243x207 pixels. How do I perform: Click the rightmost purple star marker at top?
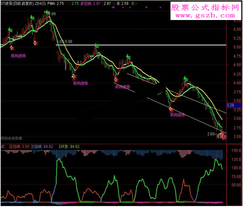[160, 7]
